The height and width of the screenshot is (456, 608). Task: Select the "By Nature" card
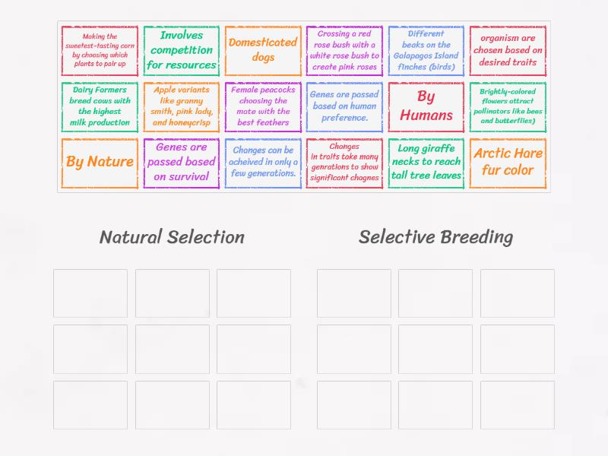point(98,162)
